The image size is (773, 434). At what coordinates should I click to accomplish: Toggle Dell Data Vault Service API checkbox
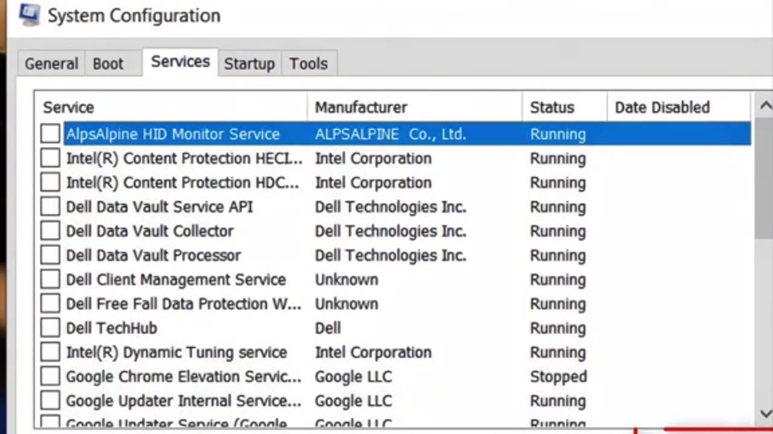click(x=50, y=207)
